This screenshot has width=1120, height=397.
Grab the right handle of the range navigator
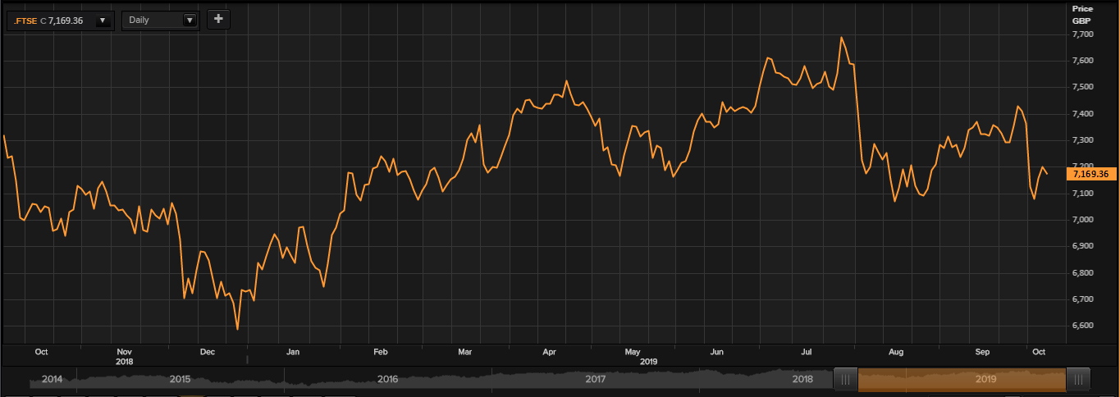(x=1077, y=379)
